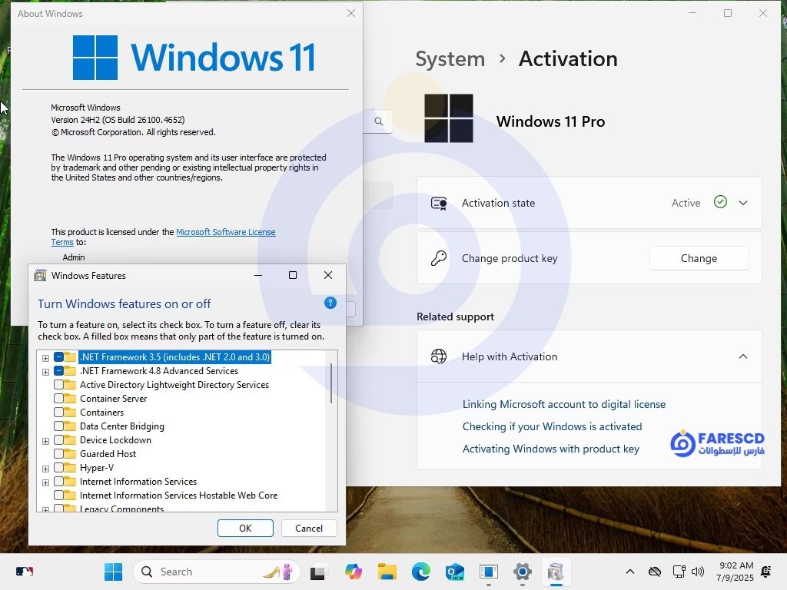The image size is (787, 590).
Task: Select the Data Center Bridging row label
Action: pos(122,426)
